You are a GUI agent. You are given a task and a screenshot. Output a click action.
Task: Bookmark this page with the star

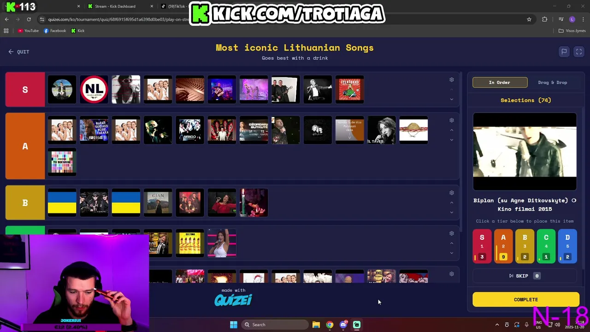click(529, 19)
